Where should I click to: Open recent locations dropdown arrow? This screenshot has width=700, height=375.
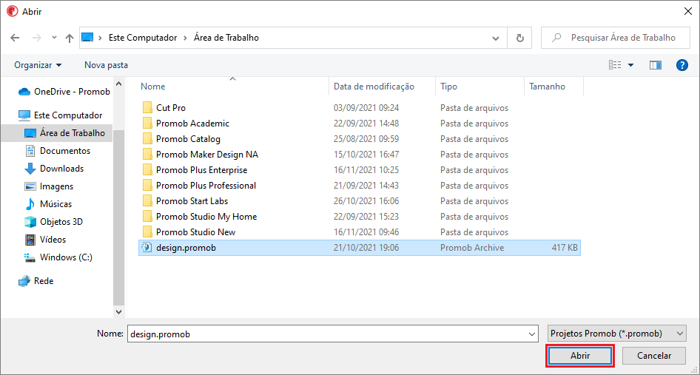tap(54, 38)
